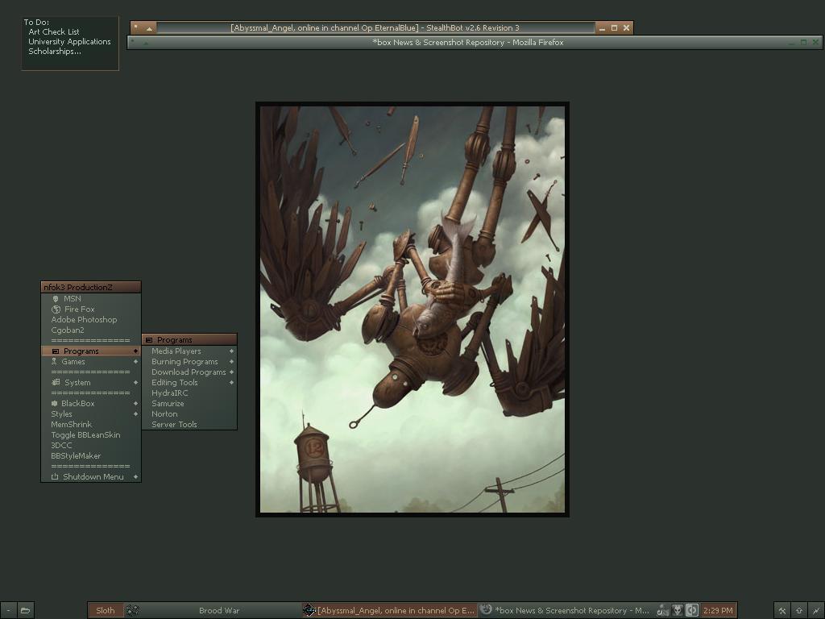
Task: Click the Firefox icon in the taskbar
Action: pos(486,610)
